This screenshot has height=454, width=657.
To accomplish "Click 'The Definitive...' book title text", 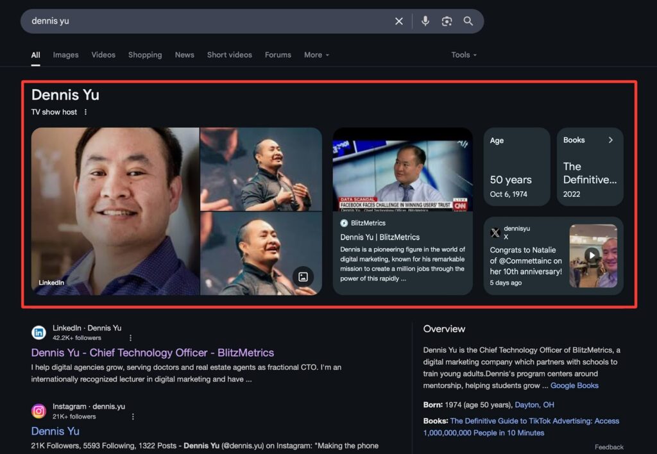I will (590, 173).
